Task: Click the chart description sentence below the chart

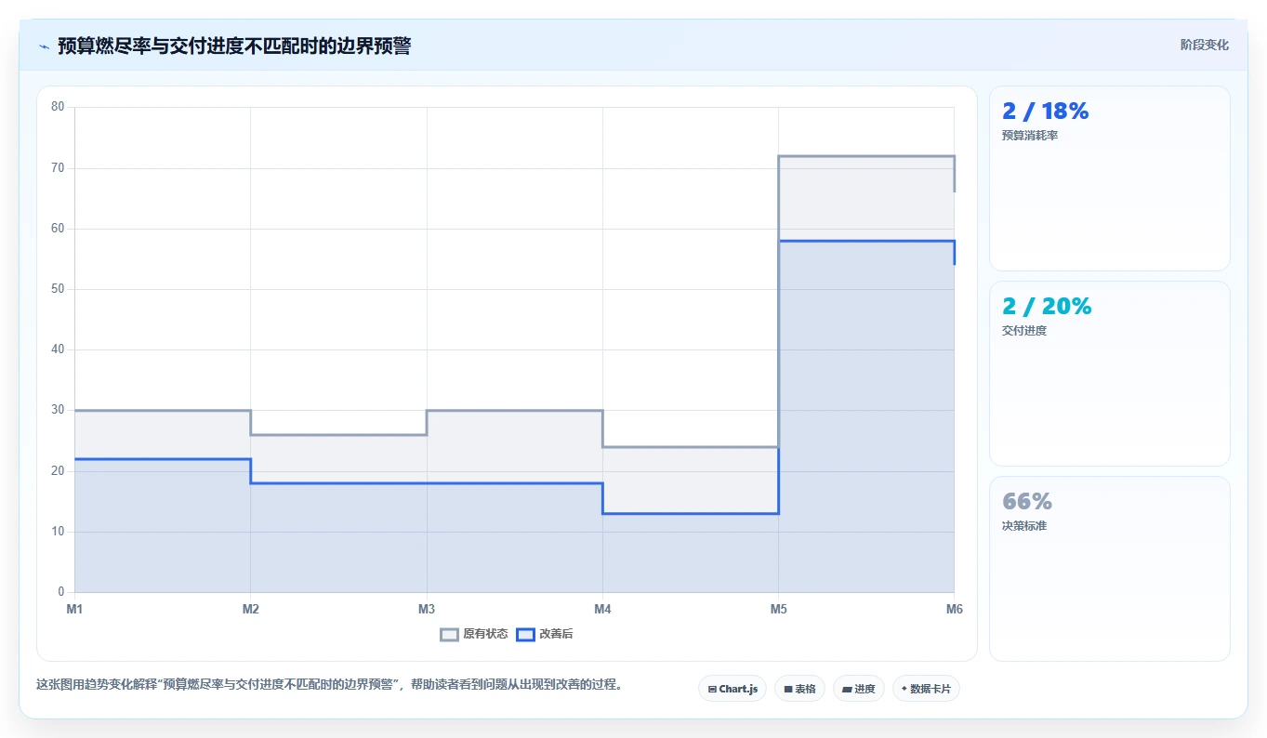Action: 329,685
